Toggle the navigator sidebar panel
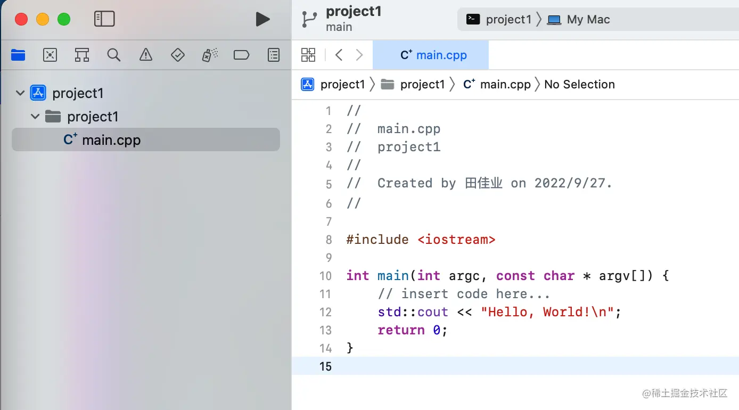Viewport: 739px width, 410px height. tap(104, 19)
